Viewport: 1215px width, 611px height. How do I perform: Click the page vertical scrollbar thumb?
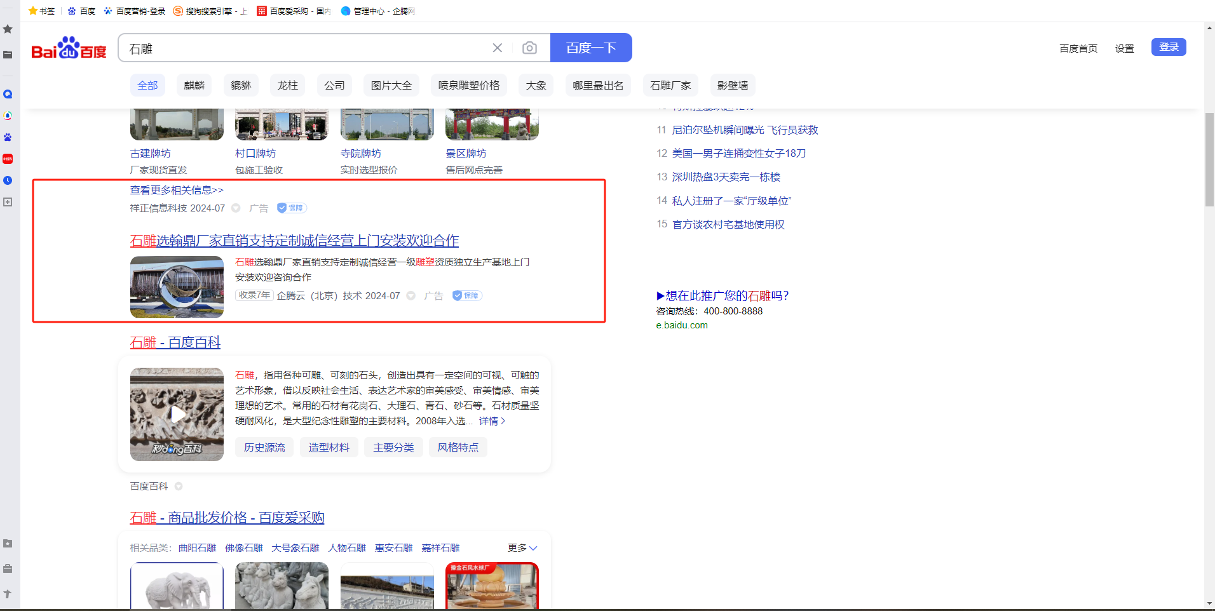[x=1209, y=159]
